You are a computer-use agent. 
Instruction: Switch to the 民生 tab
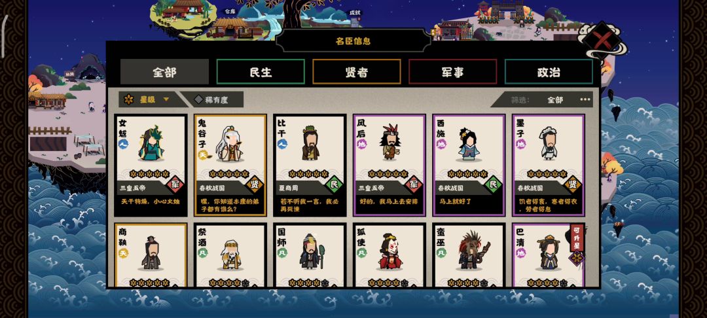tap(261, 72)
